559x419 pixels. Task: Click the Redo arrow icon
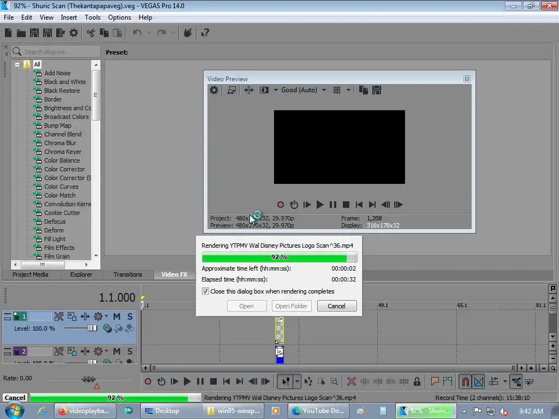[x=162, y=33]
